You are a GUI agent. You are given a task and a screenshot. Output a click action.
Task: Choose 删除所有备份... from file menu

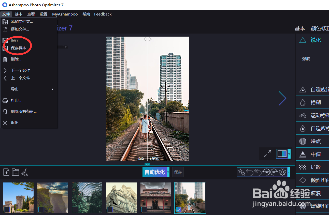click(29, 112)
